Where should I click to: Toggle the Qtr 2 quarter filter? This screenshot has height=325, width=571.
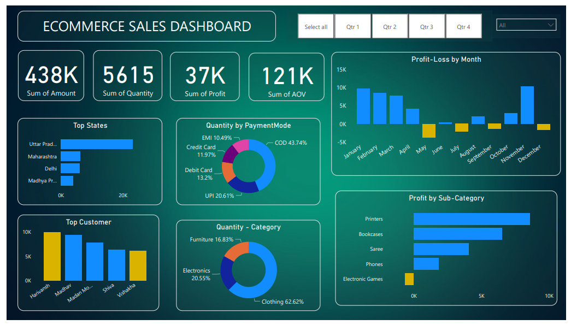coord(390,26)
